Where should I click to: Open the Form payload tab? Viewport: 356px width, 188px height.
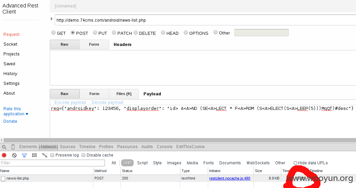[94, 94]
